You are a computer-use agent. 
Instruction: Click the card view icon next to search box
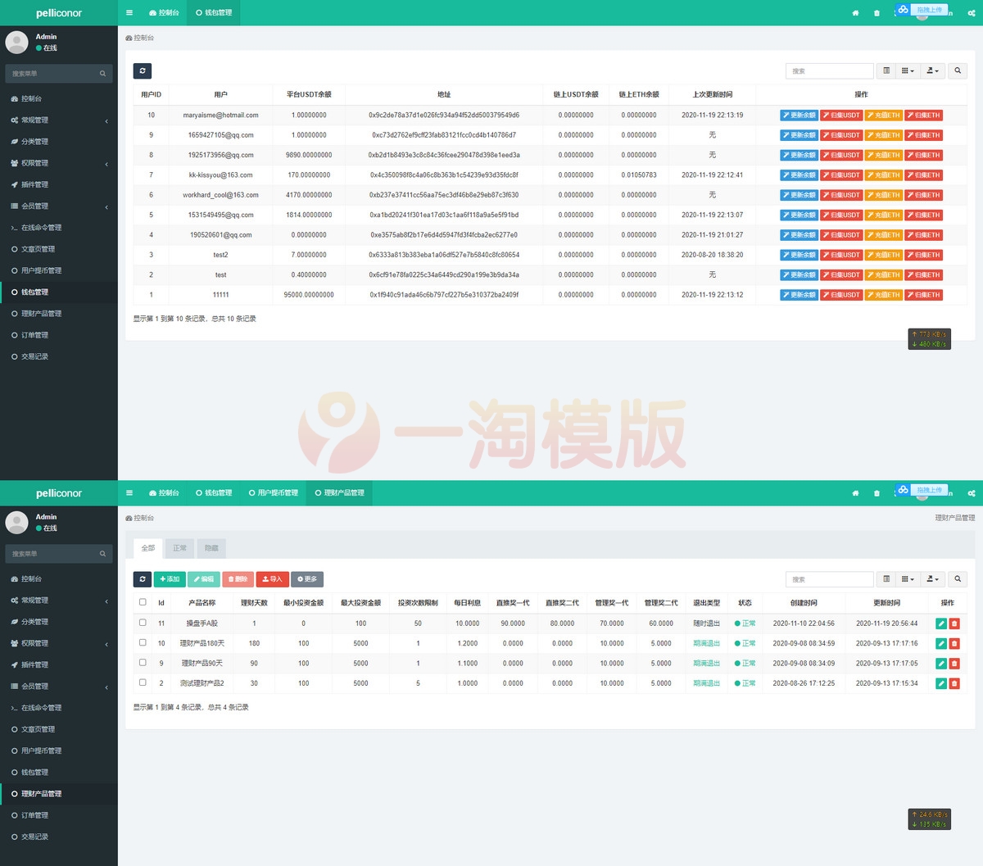click(x=886, y=71)
